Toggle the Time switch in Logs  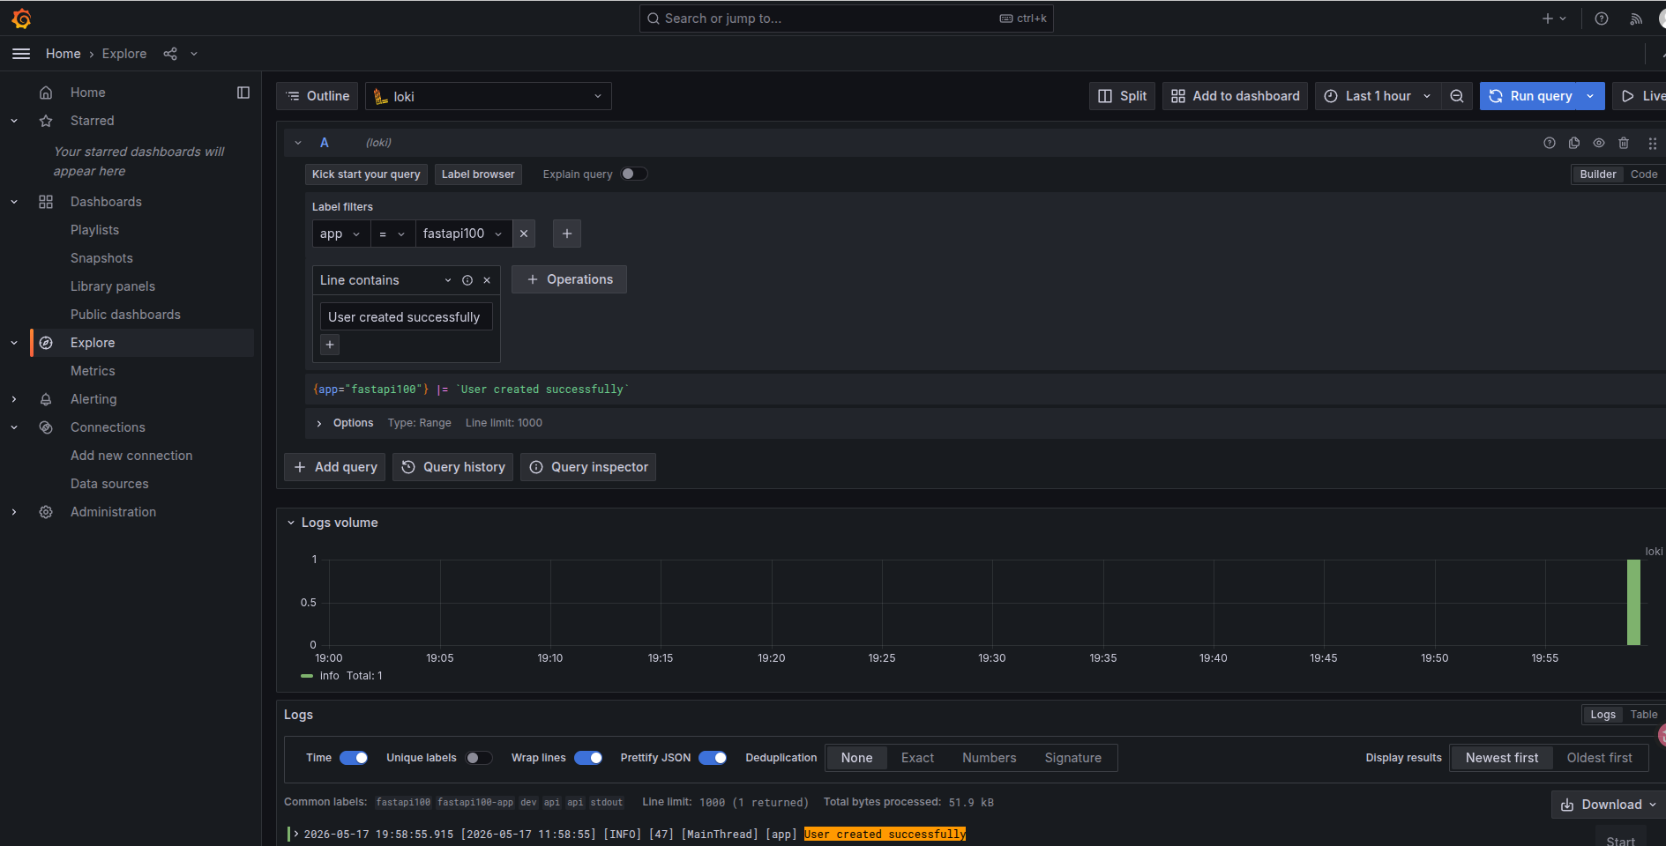(354, 758)
